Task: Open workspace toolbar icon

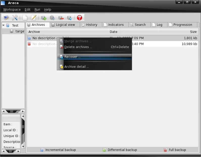Action: click(6, 18)
